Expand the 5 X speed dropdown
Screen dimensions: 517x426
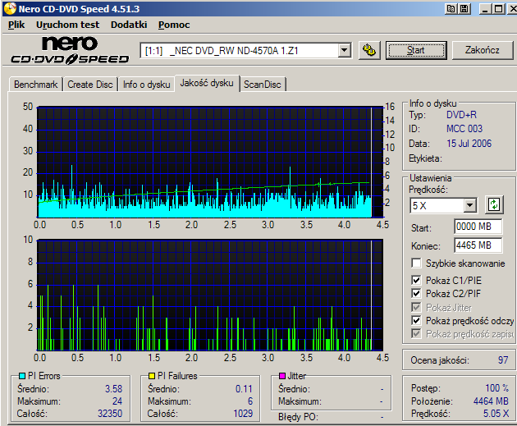coord(469,205)
